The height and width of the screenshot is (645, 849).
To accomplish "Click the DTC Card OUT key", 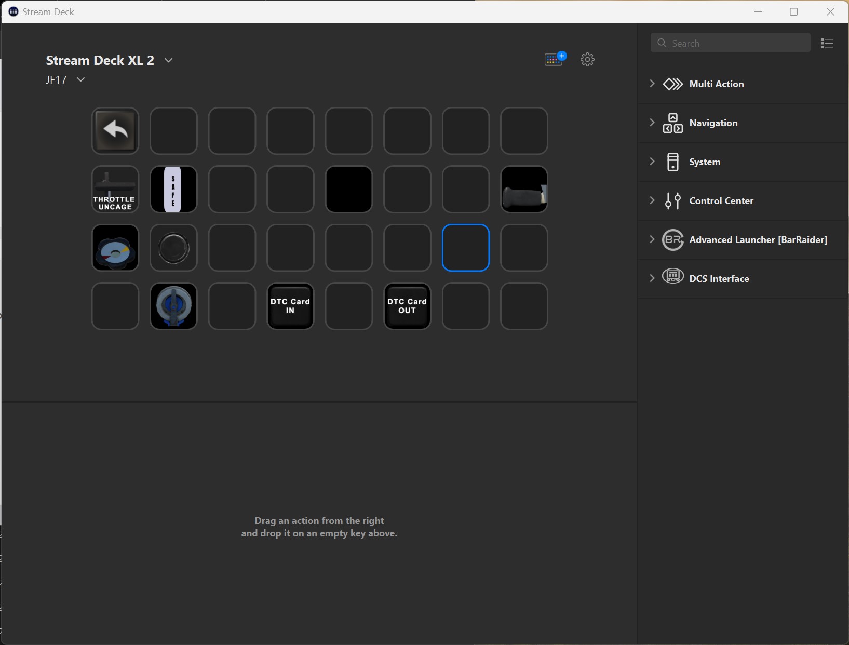I will (407, 306).
